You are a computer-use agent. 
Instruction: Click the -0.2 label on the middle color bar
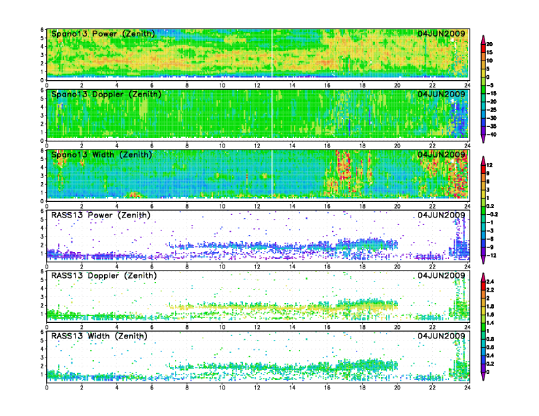click(x=492, y=214)
